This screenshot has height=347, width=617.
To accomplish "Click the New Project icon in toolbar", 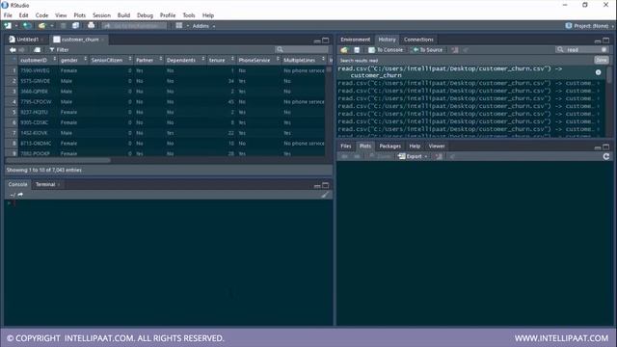I will tap(27, 26).
